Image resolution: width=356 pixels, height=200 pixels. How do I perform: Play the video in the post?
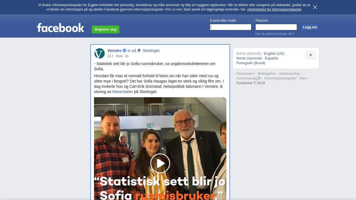point(160,163)
